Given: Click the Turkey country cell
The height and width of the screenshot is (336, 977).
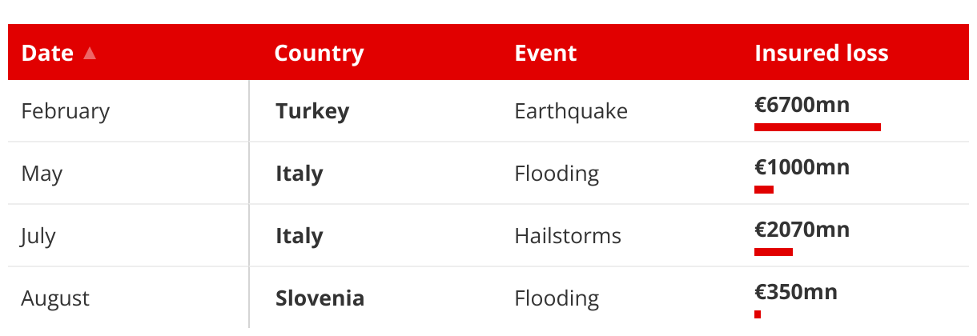Looking at the screenshot, I should [312, 111].
